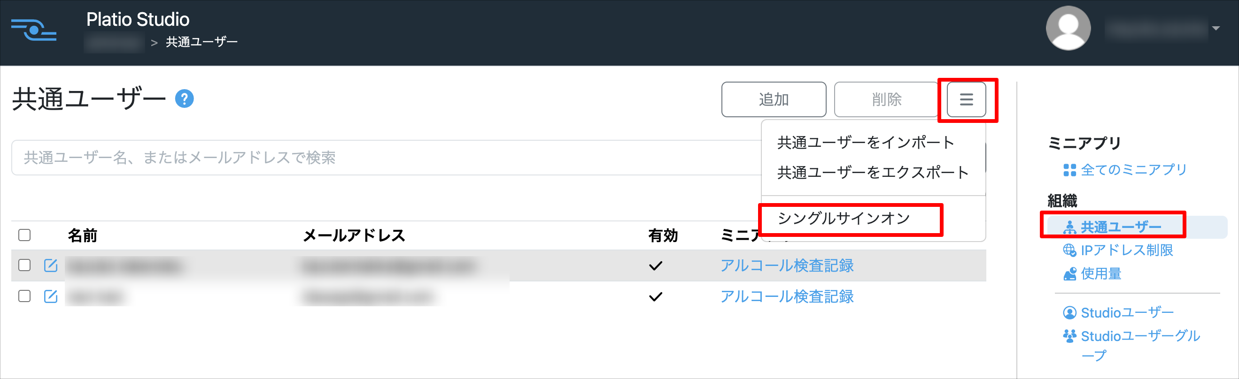This screenshot has width=1239, height=379.
Task: Open the help icon beside 共通ユーザー title
Action: [184, 99]
